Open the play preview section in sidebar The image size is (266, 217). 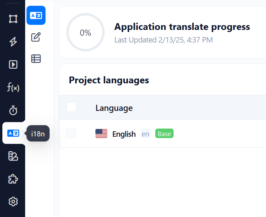(13, 65)
